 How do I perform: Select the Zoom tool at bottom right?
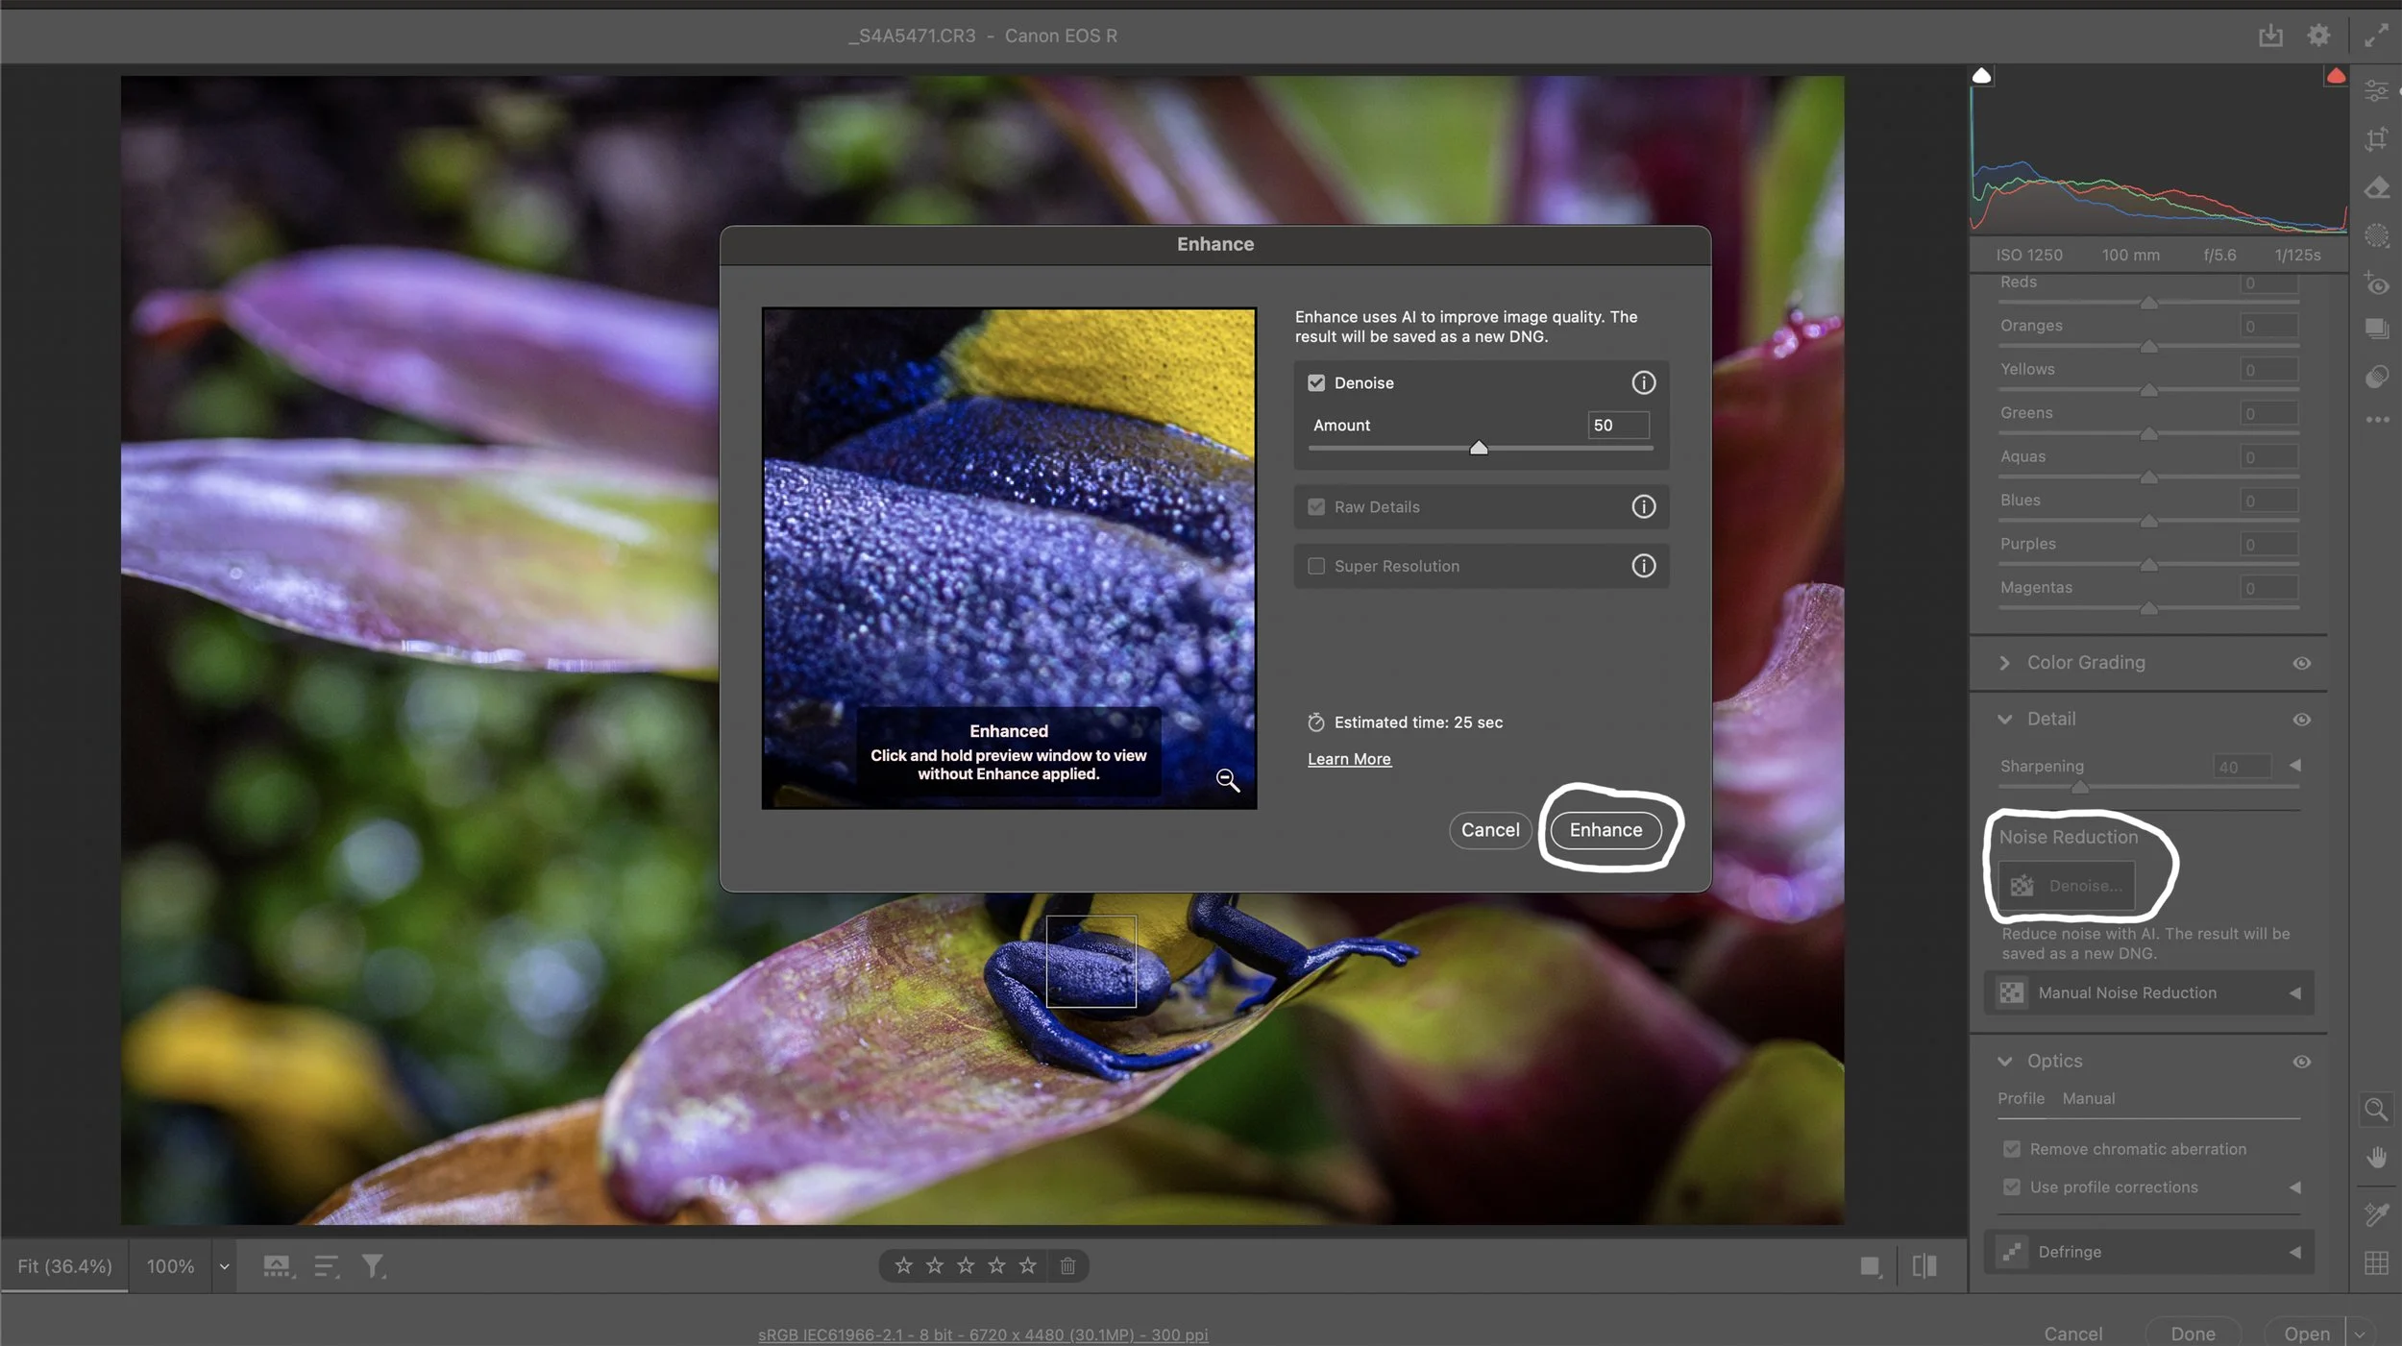(2378, 1110)
